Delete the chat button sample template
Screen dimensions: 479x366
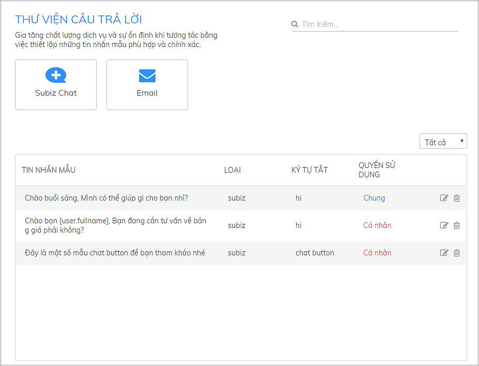pos(457,253)
